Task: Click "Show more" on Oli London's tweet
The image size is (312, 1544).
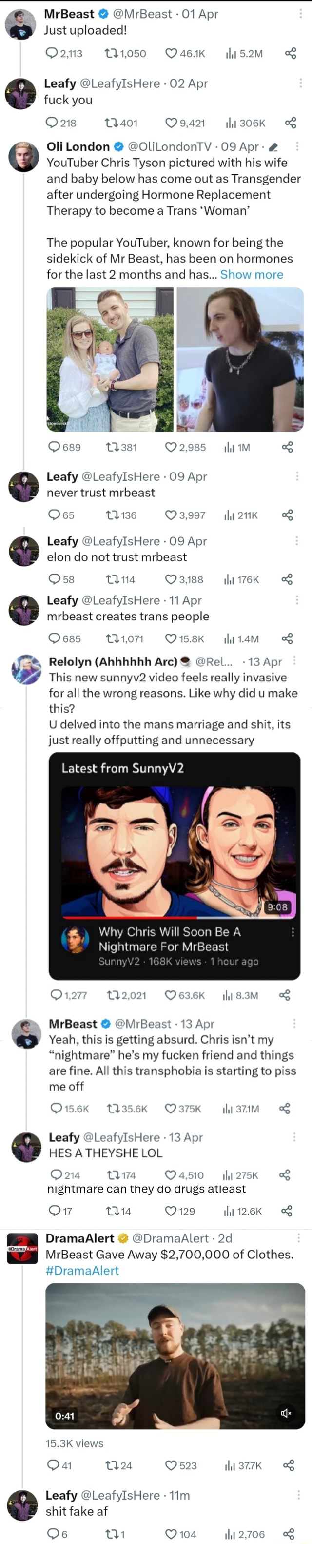Action: [x=252, y=274]
